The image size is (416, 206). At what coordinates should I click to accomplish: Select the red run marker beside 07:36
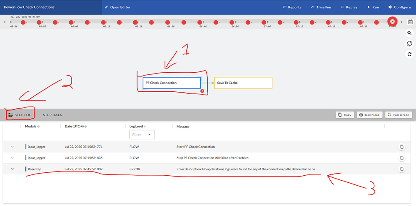click(360, 22)
